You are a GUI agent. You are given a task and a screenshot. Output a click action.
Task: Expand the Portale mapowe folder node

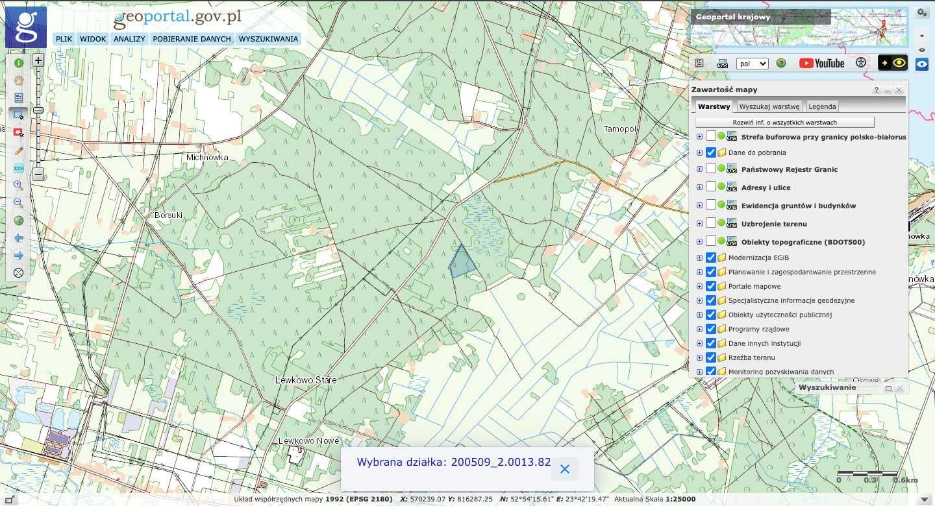click(699, 286)
